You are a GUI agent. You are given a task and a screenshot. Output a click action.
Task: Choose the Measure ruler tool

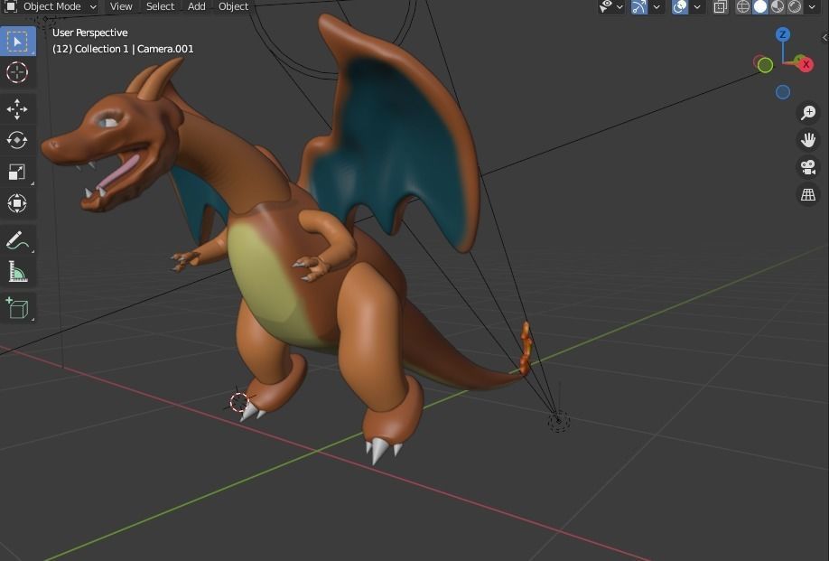[17, 272]
